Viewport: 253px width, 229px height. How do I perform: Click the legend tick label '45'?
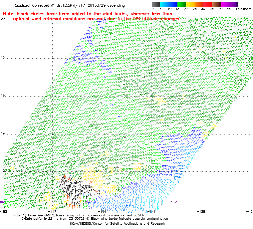(x=229, y=9)
